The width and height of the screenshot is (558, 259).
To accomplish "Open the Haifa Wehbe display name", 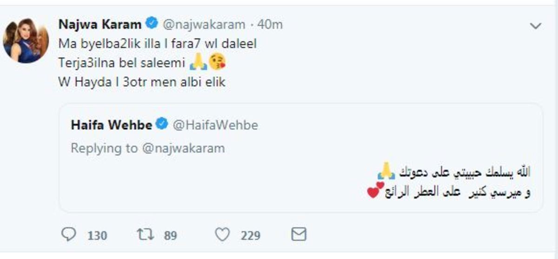I will coord(112,124).
